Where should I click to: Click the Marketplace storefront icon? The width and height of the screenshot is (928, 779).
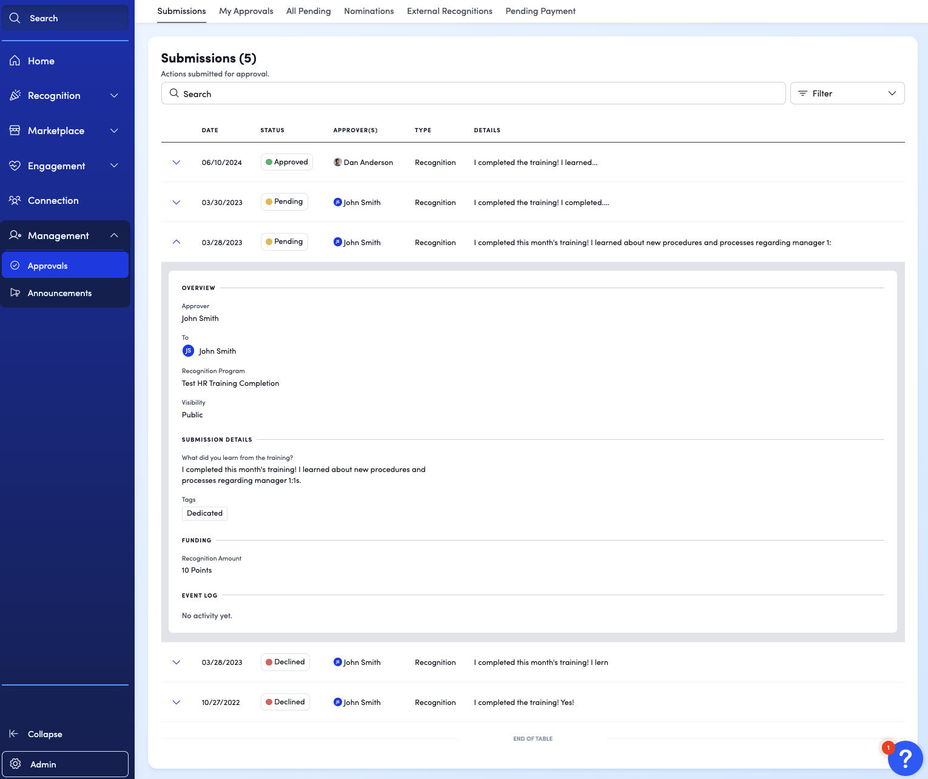15,130
